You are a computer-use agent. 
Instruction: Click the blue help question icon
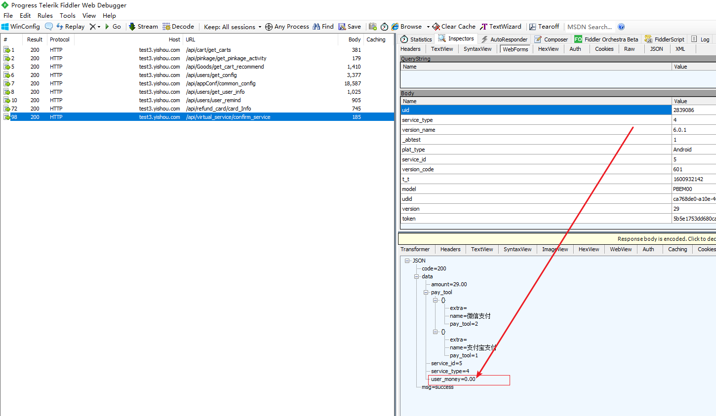click(621, 27)
